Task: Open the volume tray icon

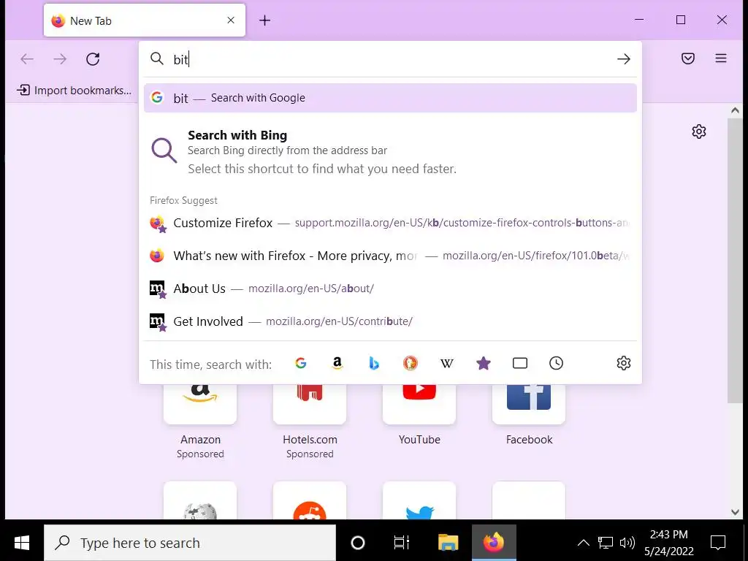Action: pos(627,543)
